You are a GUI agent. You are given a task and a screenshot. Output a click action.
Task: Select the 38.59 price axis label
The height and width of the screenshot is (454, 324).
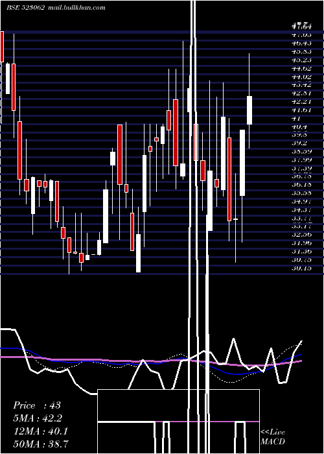301,151
